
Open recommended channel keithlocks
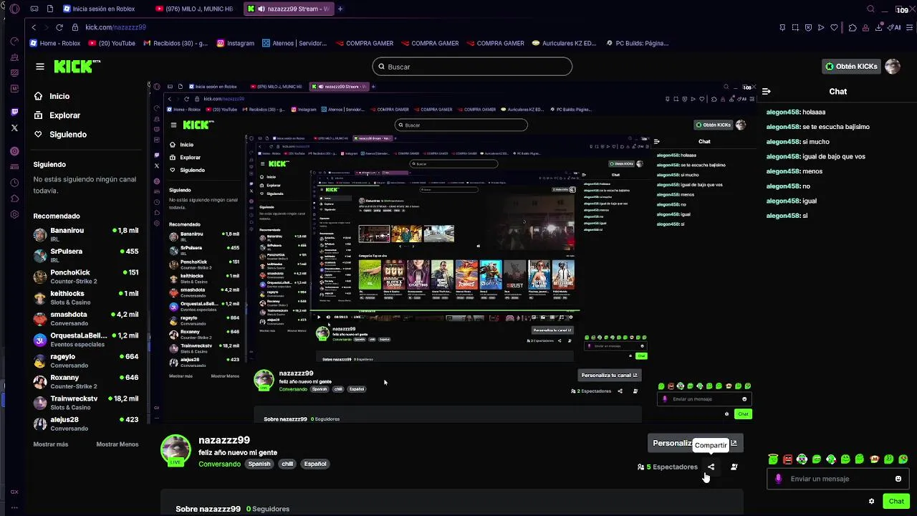[86, 297]
